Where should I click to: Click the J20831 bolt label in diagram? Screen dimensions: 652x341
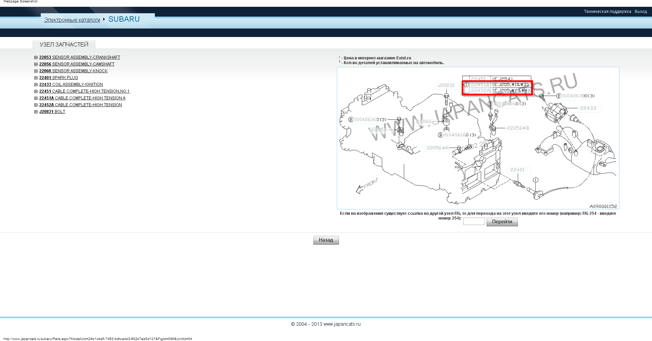point(446,86)
